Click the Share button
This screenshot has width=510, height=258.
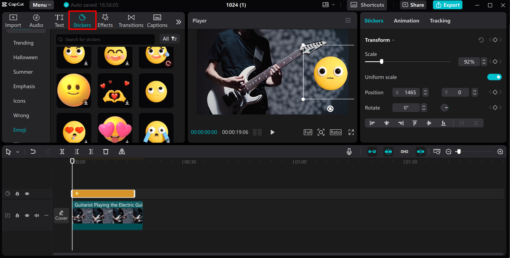click(x=413, y=5)
